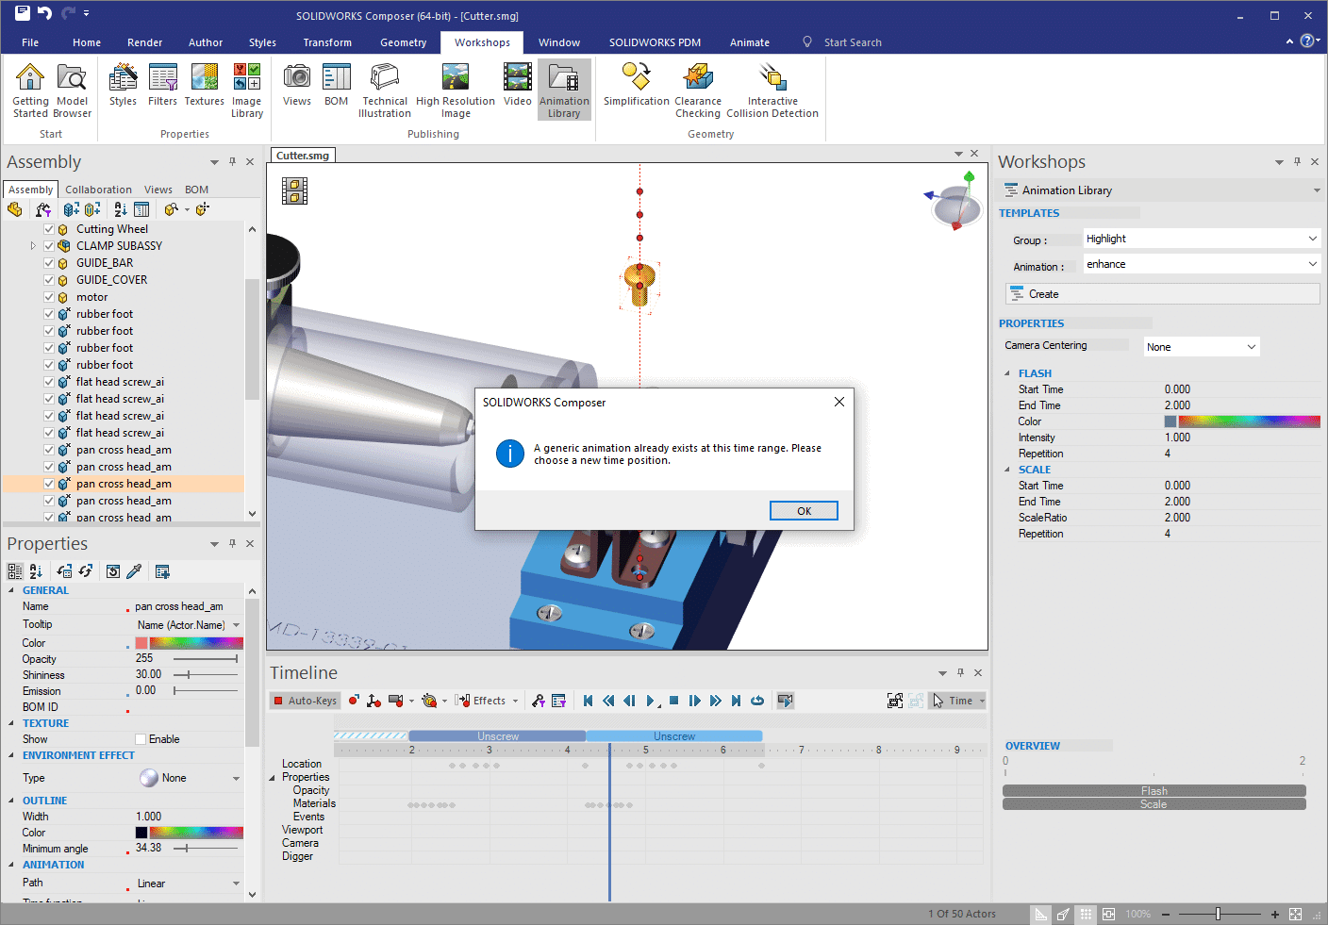Collapse the SCALE properties section

1007,470
